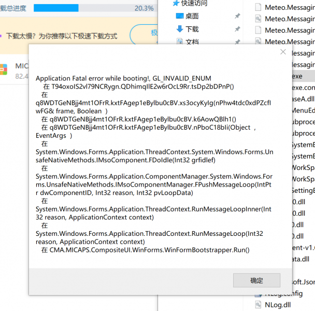
Task: Click the 快速访问 star icon
Action: click(x=176, y=3)
